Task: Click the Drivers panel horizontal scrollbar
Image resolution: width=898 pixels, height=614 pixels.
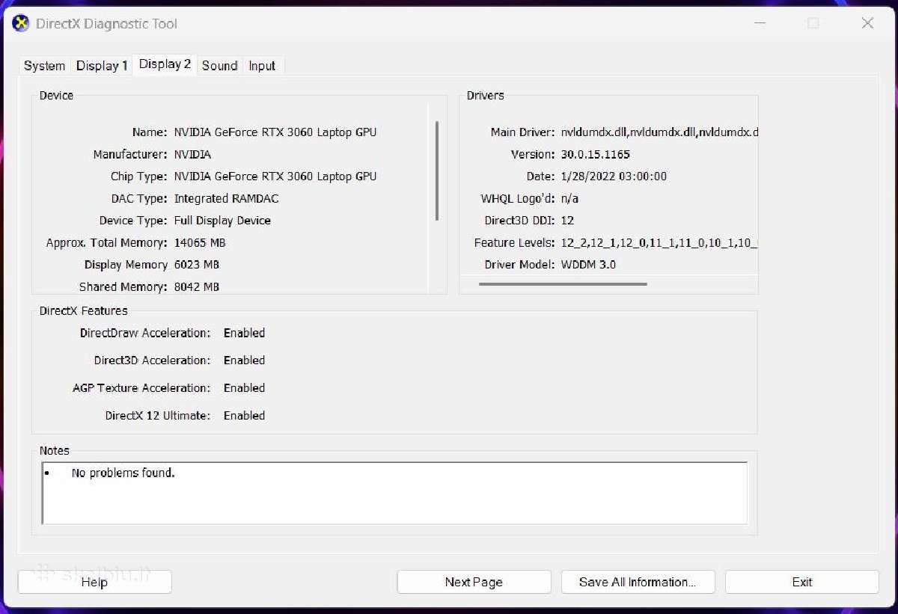Action: tap(563, 284)
